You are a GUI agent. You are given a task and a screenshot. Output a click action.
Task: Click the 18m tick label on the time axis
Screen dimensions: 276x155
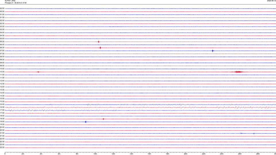[168, 154]
